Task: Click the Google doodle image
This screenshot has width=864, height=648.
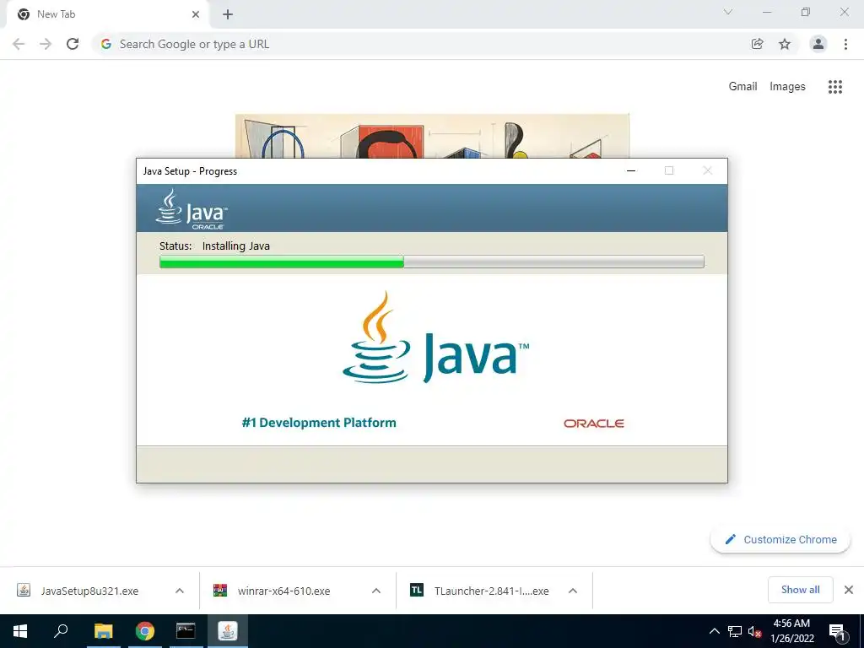Action: [x=432, y=136]
